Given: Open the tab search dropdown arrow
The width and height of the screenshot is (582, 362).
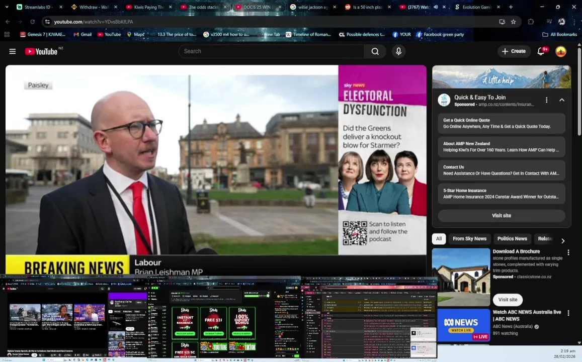Looking at the screenshot, I should point(7,7).
